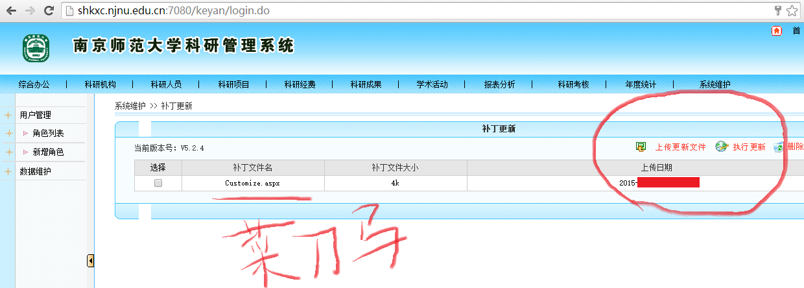Select 用户管理 in sidebar

(x=35, y=115)
